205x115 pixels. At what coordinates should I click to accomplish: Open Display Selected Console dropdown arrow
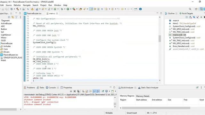click(x=109, y=91)
